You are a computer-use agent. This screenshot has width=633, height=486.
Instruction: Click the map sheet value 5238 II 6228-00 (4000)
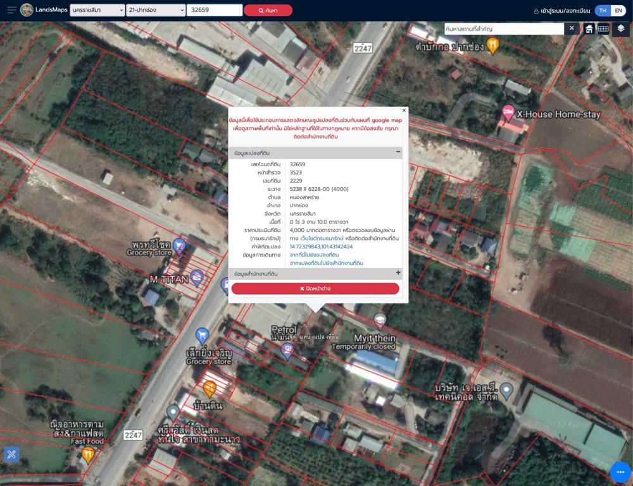[x=319, y=189]
